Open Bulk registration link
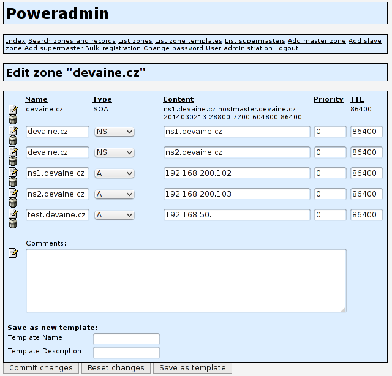This screenshot has width=392, height=376. 113,48
